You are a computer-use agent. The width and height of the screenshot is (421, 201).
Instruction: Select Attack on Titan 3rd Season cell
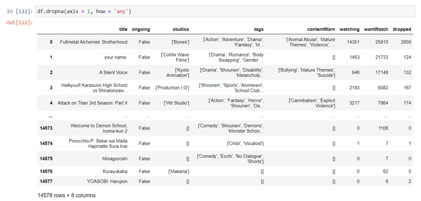(92, 103)
